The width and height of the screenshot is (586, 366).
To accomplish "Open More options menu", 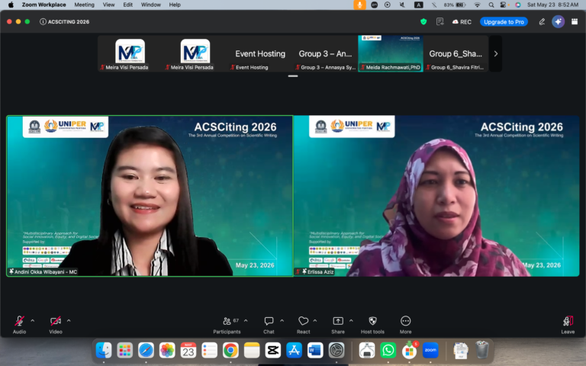I will 405,324.
